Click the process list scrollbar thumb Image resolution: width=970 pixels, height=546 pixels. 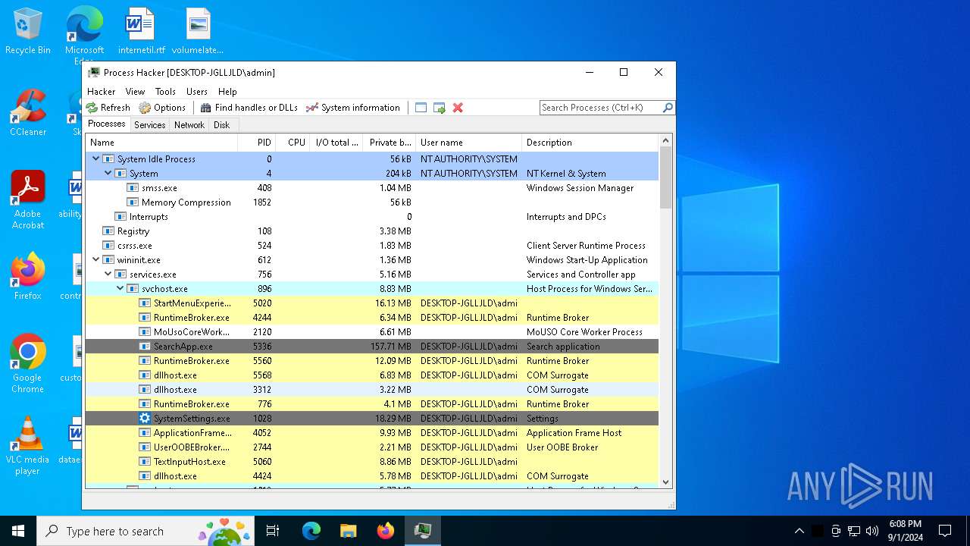click(666, 177)
